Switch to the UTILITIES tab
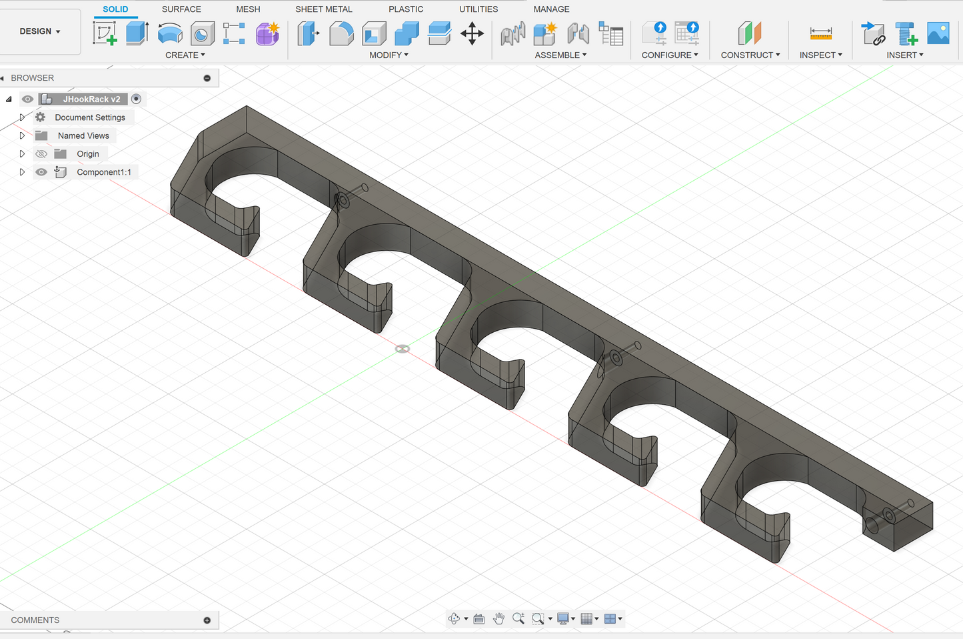Viewport: 963px width, 639px height. [x=479, y=9]
